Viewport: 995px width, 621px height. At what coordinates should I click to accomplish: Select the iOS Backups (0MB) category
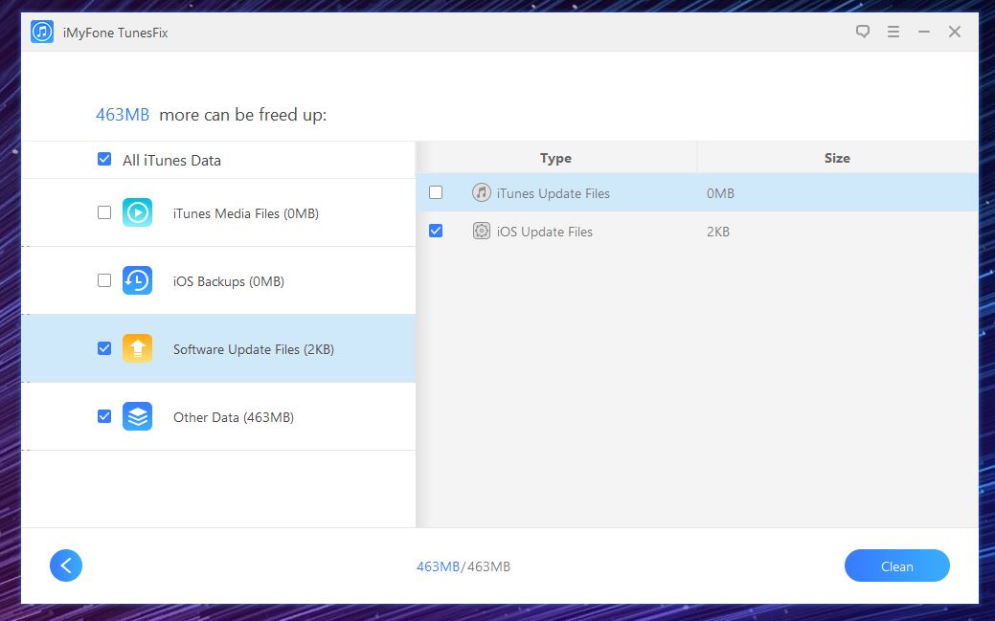point(228,281)
